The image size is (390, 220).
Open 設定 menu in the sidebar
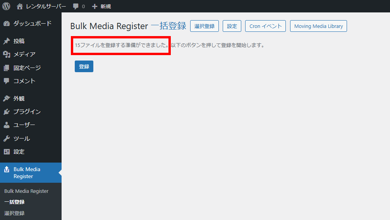[19, 152]
